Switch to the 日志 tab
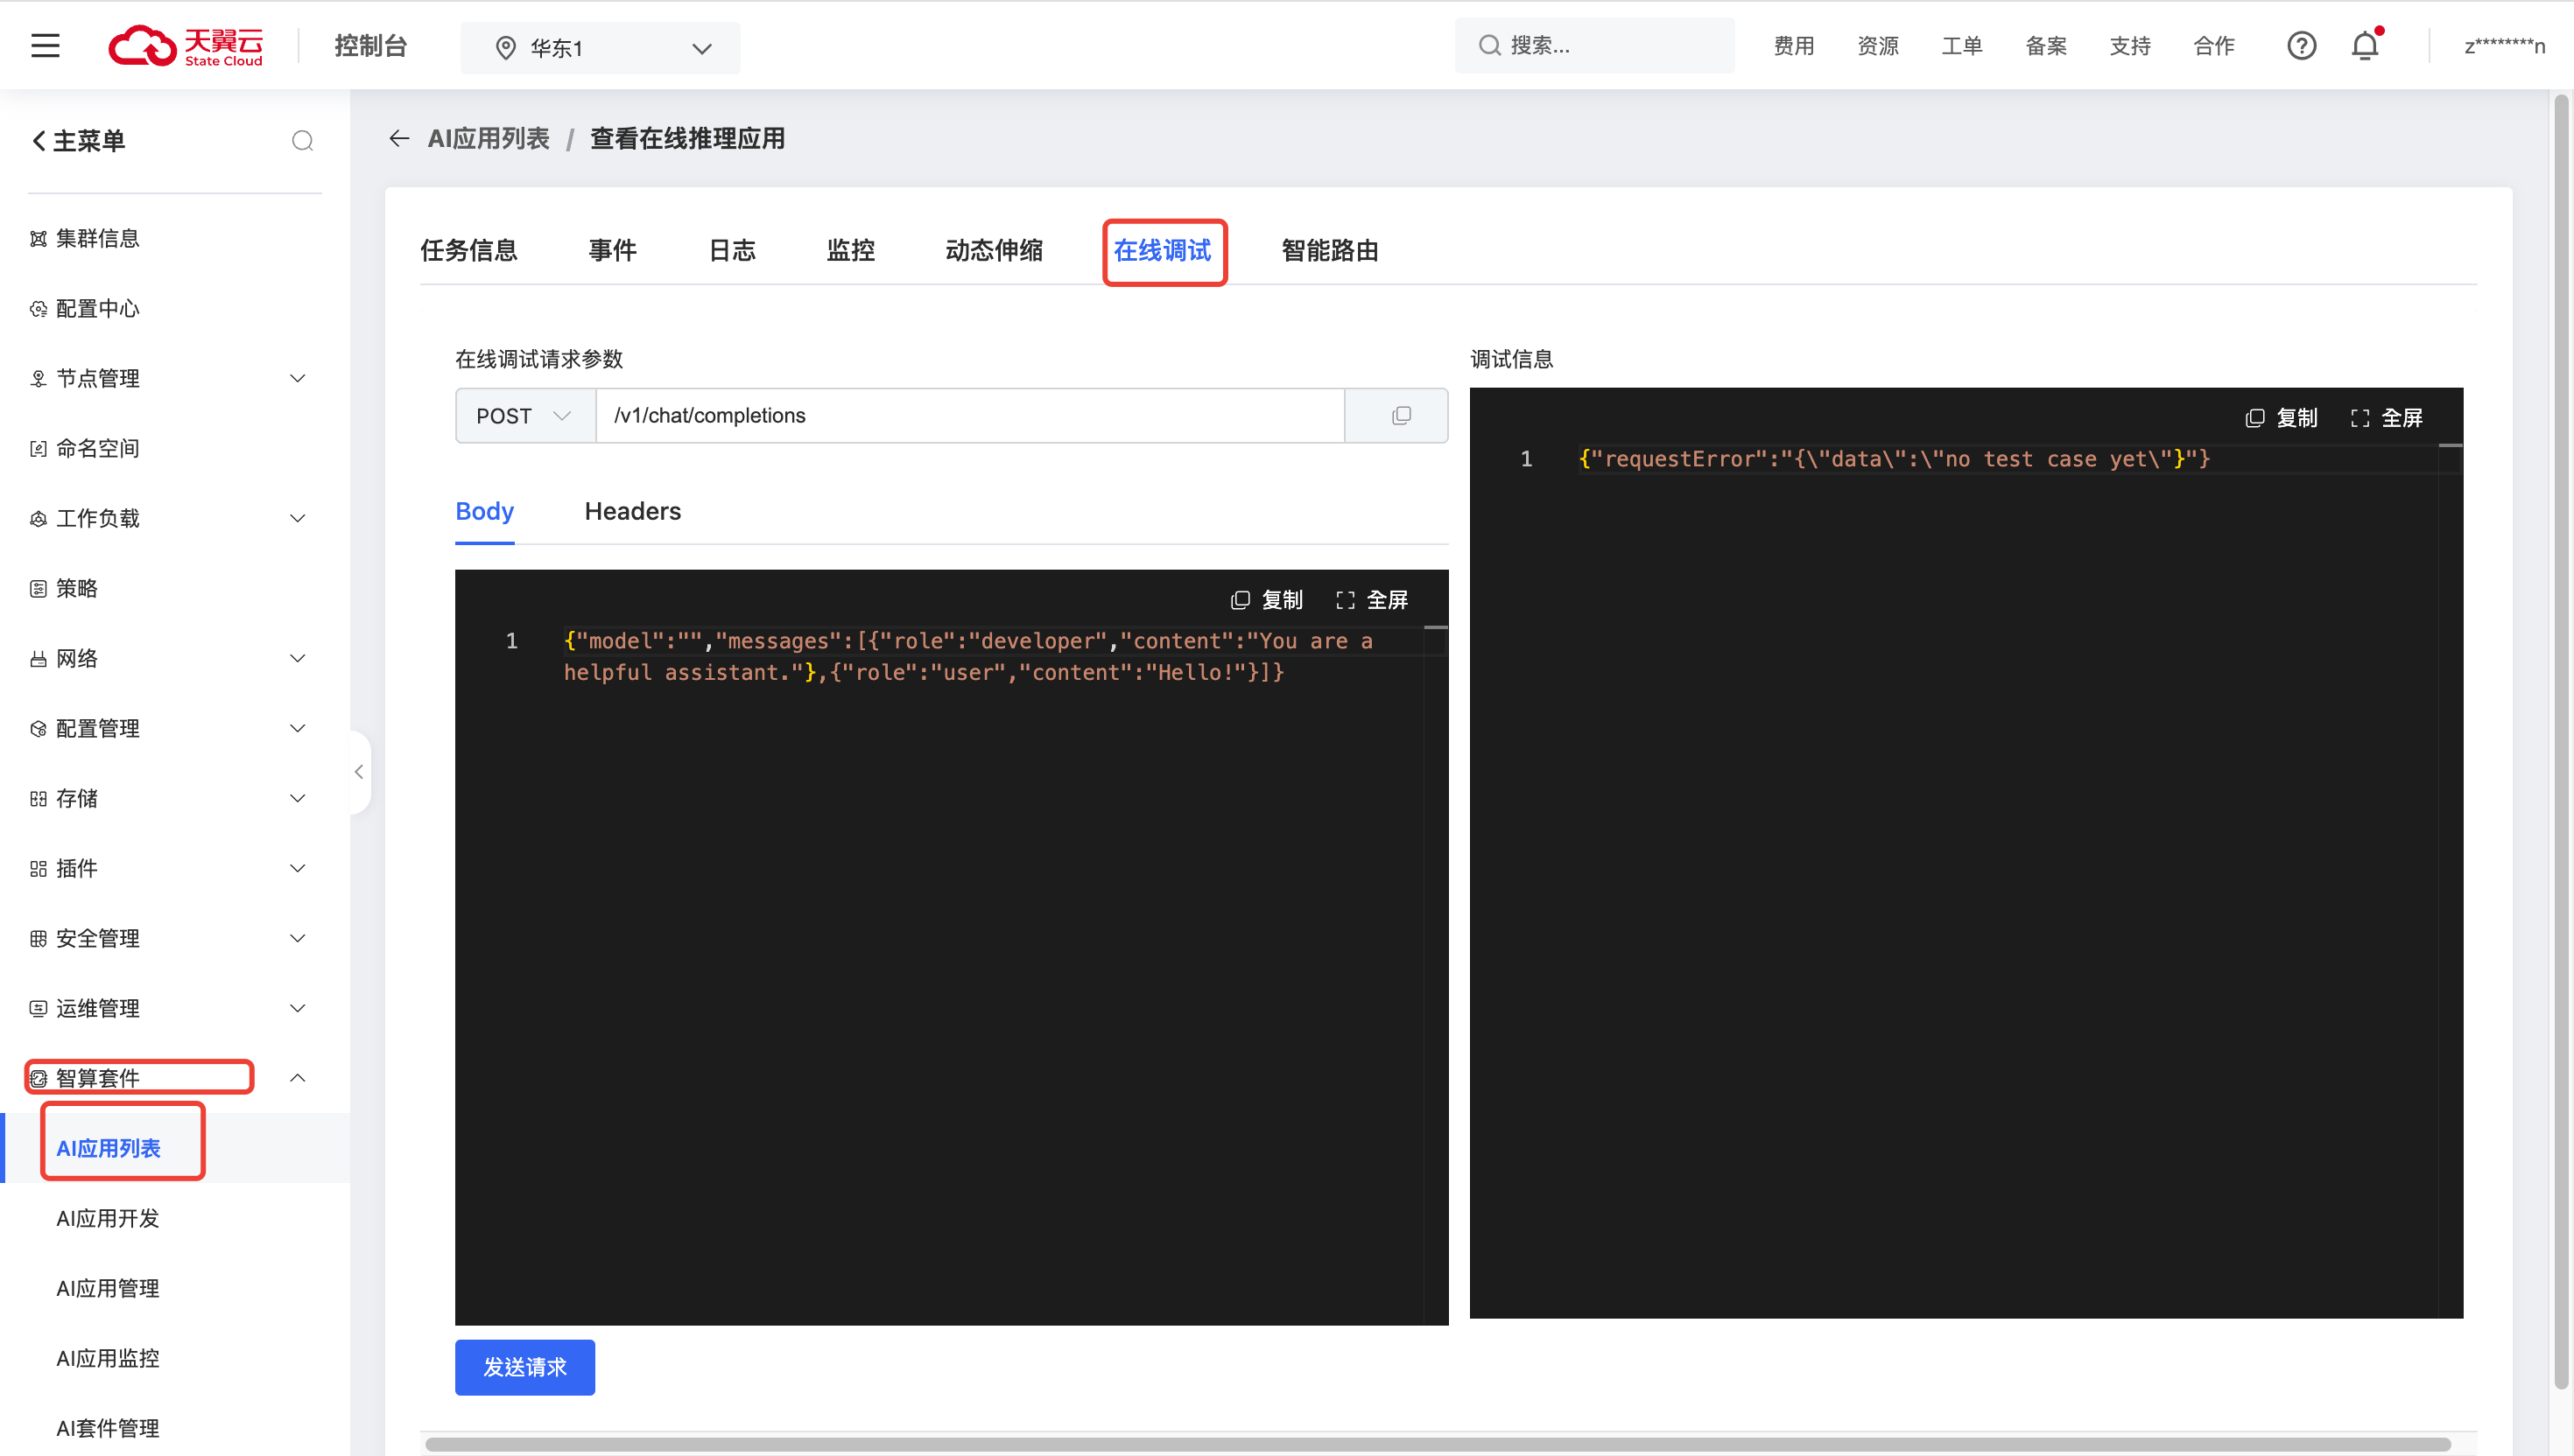The width and height of the screenshot is (2574, 1456). 731,250
